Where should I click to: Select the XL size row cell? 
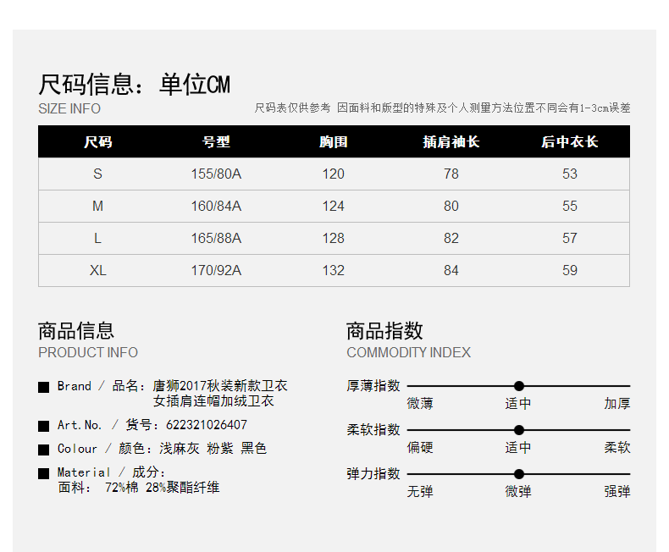point(97,270)
